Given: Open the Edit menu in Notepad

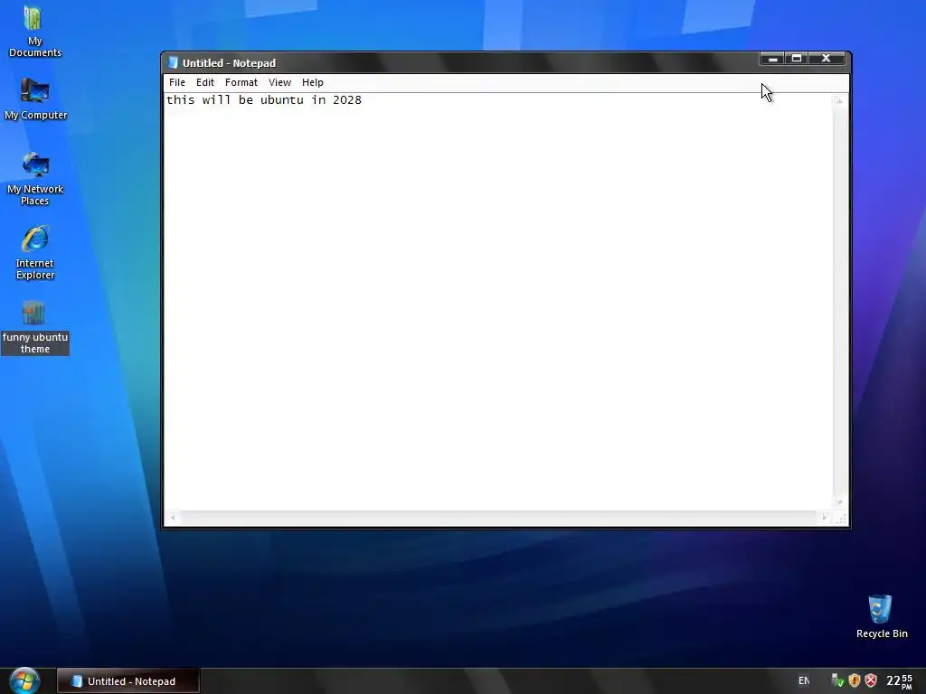Looking at the screenshot, I should (205, 82).
